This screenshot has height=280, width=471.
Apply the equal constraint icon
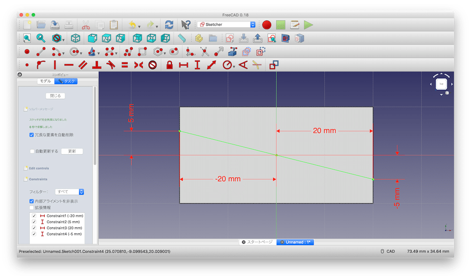125,65
